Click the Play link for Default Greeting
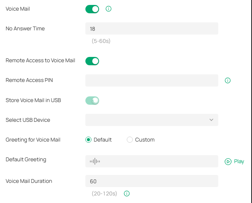This screenshot has width=252, height=203. click(239, 161)
